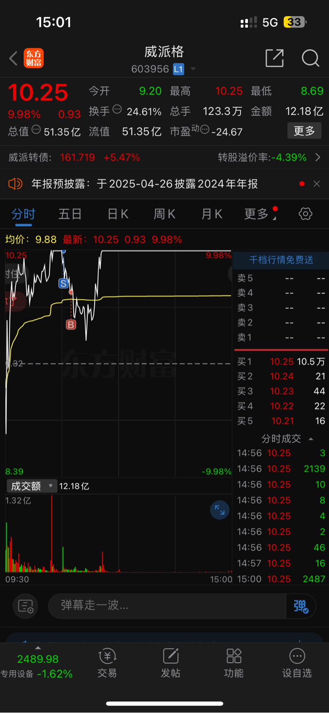Tap the 买3 10.23 order row
This screenshot has height=713, width=329.
coord(281,391)
